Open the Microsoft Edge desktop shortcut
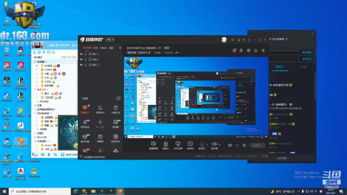The width and height of the screenshot is (347, 195). 7,113
